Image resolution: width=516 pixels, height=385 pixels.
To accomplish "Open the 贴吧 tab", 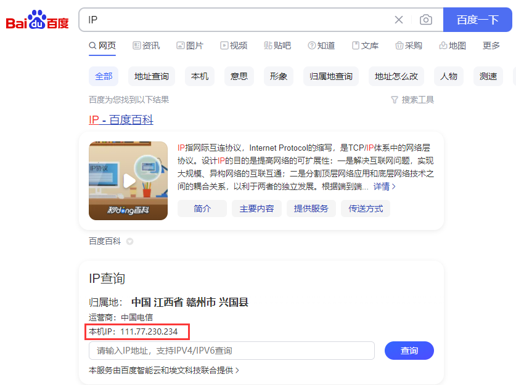I will (277, 46).
